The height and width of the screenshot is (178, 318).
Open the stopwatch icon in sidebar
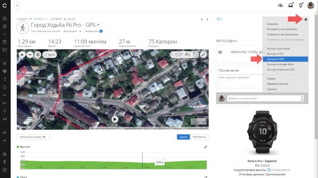pyautogui.click(x=5, y=87)
